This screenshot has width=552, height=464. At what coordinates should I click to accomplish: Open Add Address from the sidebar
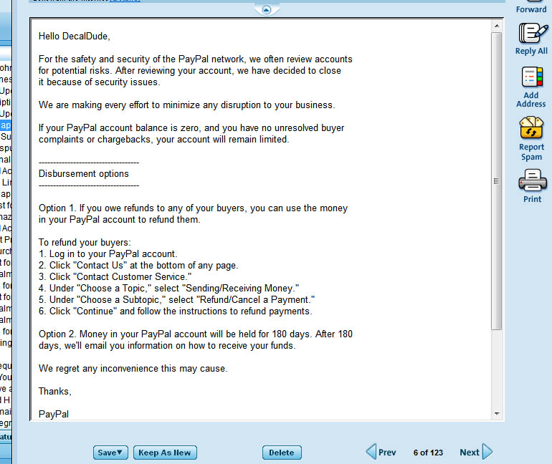pyautogui.click(x=531, y=77)
